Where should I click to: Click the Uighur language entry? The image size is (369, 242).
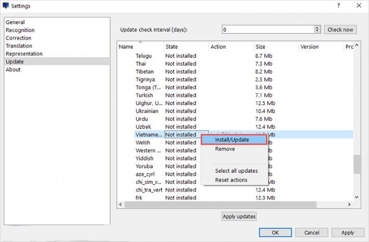tap(149, 104)
